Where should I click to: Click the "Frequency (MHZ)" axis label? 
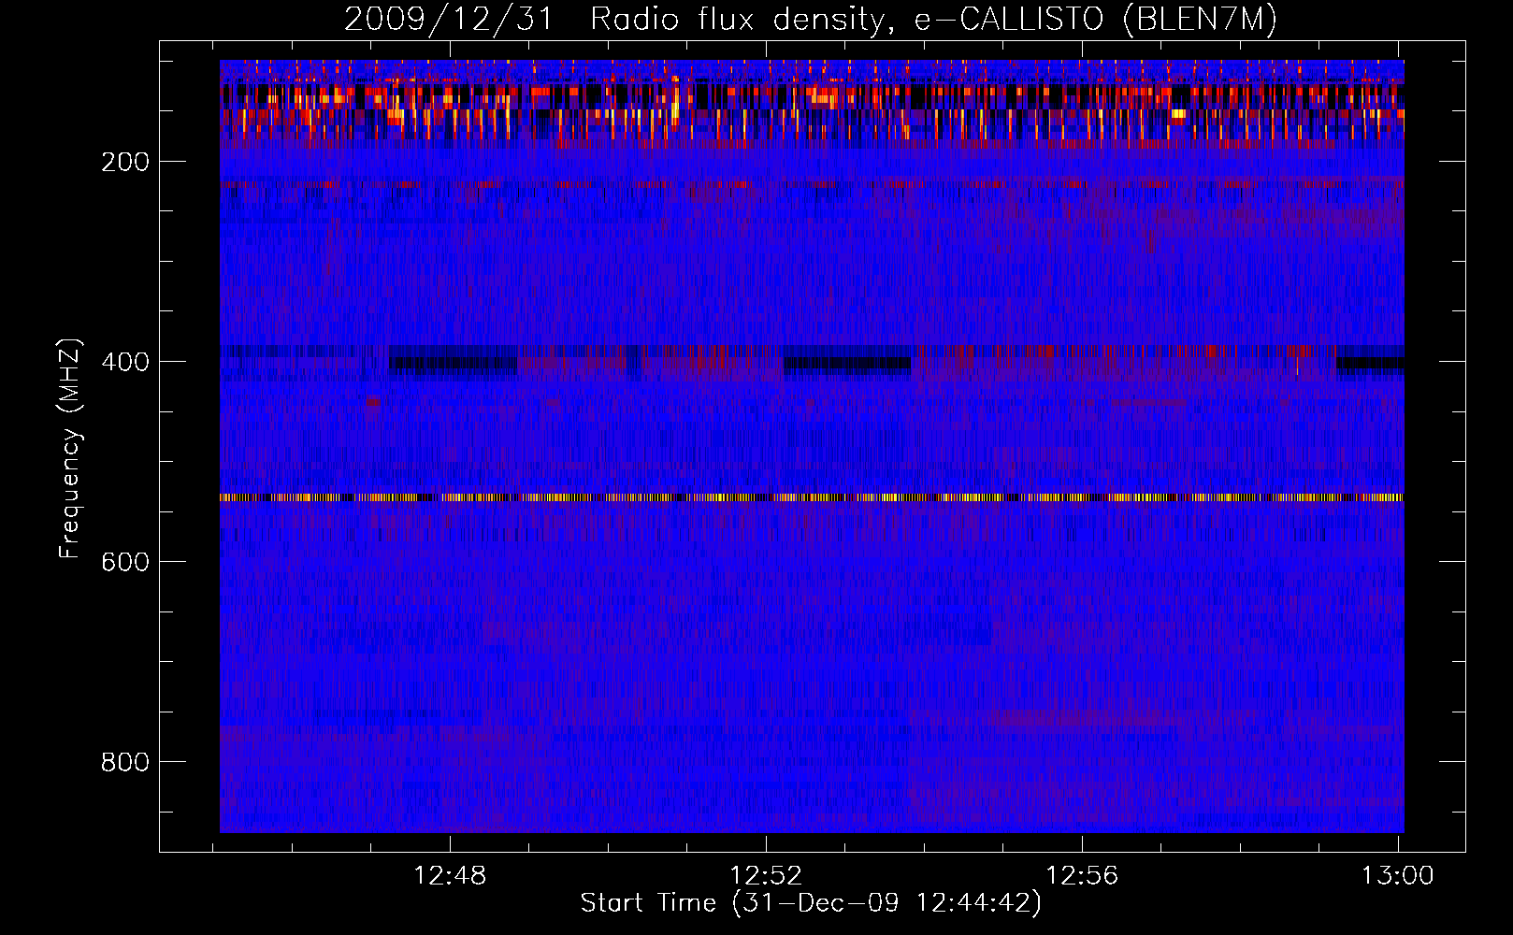point(70,449)
